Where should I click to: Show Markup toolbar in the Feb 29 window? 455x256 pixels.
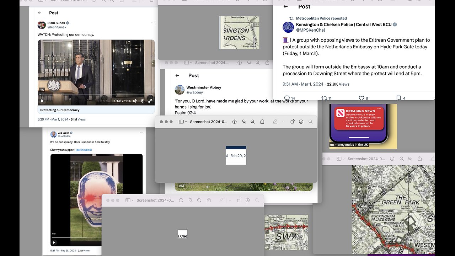coord(301,122)
